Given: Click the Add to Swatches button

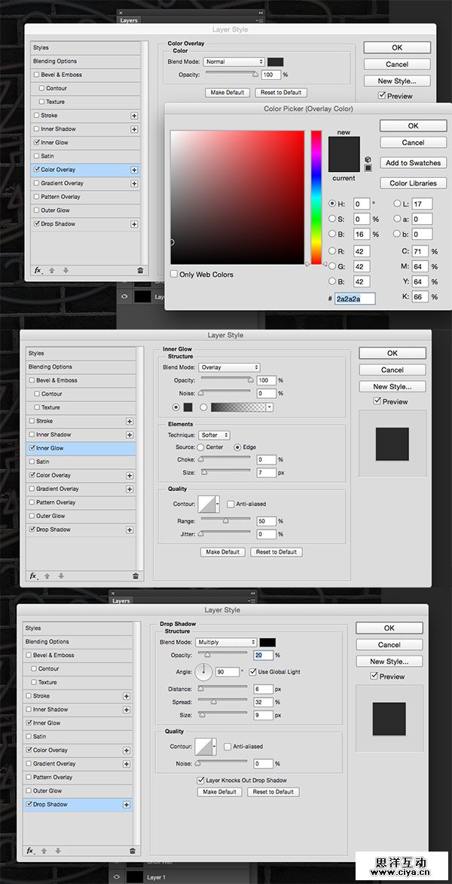Looking at the screenshot, I should click(413, 163).
